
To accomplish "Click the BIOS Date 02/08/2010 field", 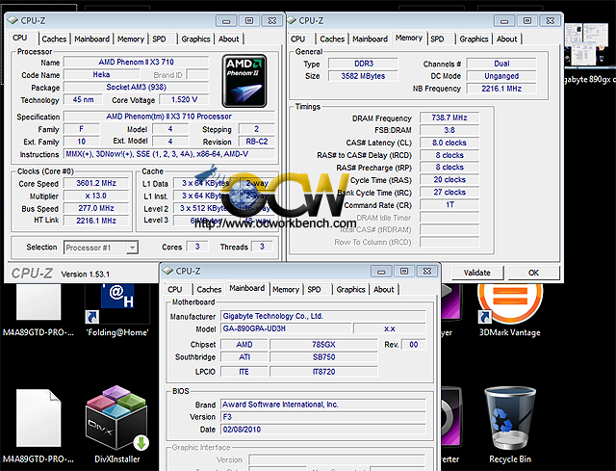I will click(x=323, y=430).
